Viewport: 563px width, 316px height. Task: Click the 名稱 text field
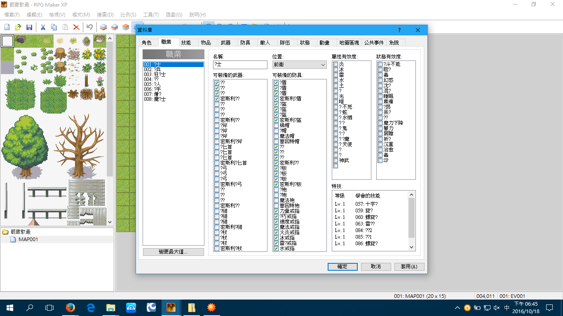[x=240, y=65]
